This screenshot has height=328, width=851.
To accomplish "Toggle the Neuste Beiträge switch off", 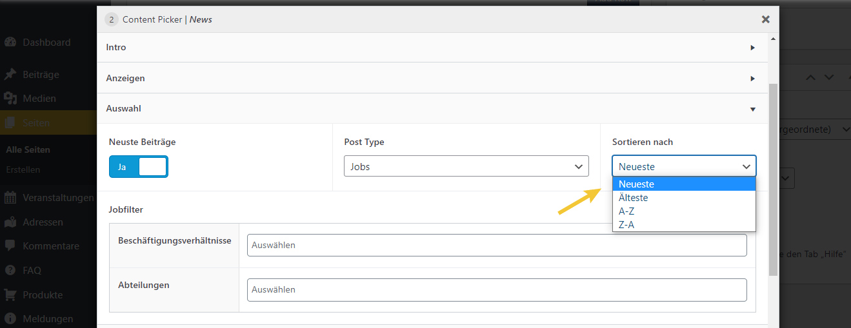I will (x=138, y=167).
